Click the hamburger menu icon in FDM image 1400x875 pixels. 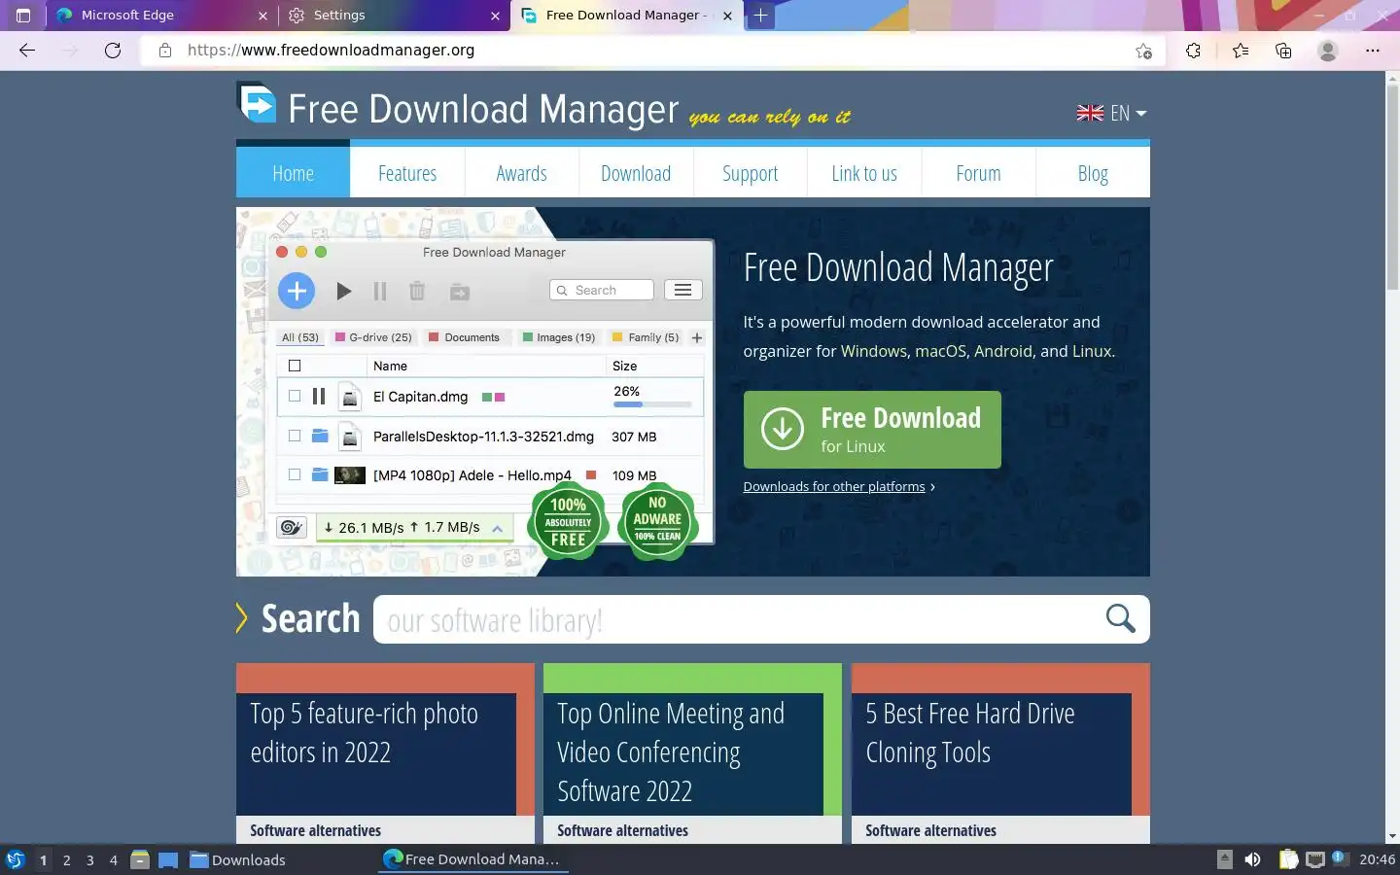tap(683, 290)
